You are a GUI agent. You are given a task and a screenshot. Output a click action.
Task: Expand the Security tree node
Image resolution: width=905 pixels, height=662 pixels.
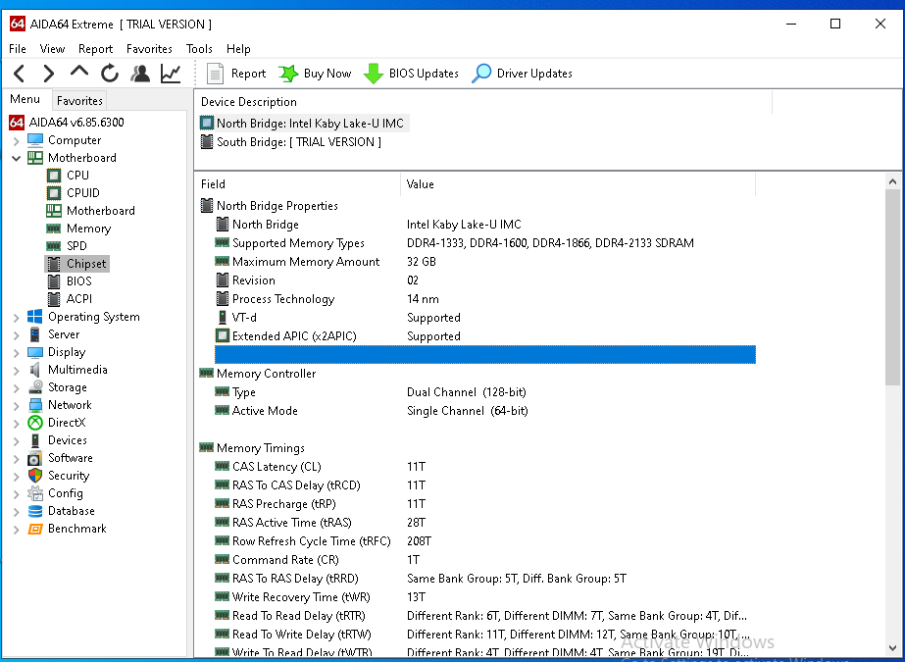point(16,477)
